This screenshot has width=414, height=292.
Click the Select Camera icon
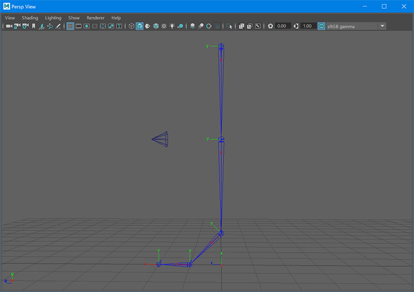coord(9,26)
